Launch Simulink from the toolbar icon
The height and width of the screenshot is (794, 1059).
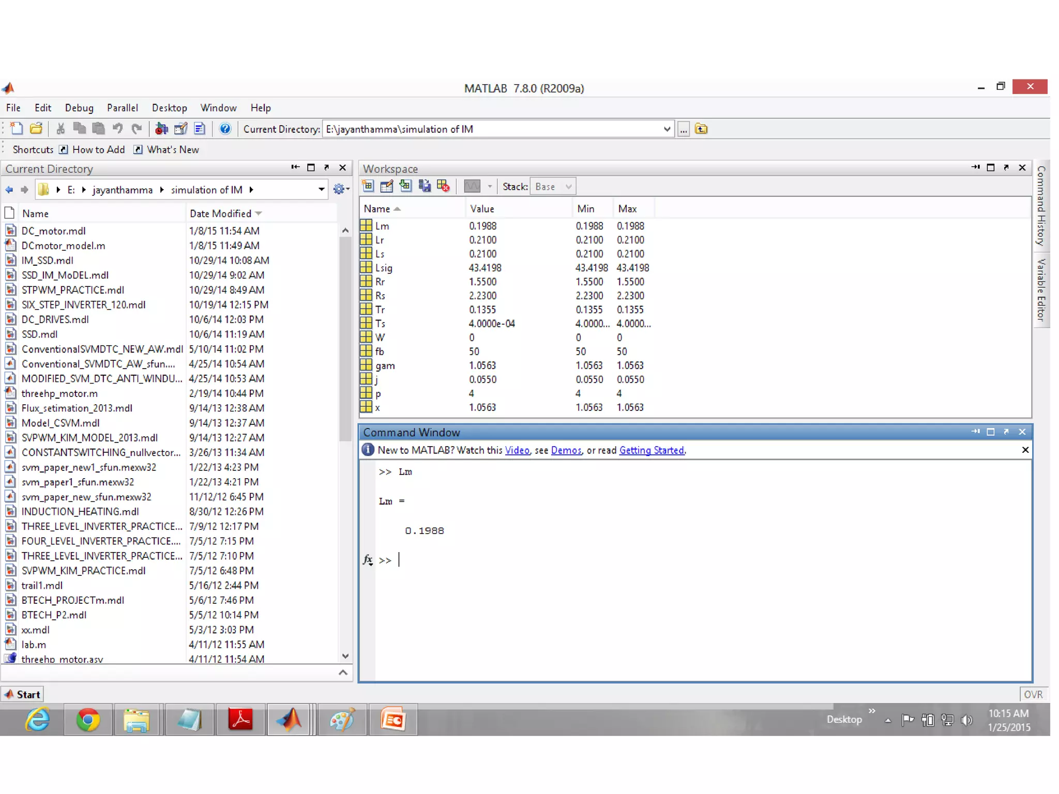[x=161, y=129]
